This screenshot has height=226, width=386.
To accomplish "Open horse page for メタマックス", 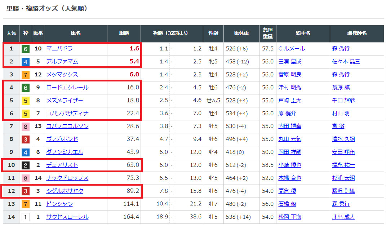I will click(62, 75).
